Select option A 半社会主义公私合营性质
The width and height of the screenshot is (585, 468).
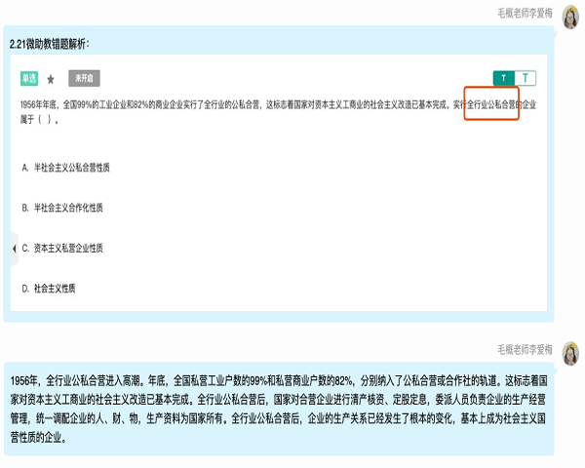coord(65,167)
